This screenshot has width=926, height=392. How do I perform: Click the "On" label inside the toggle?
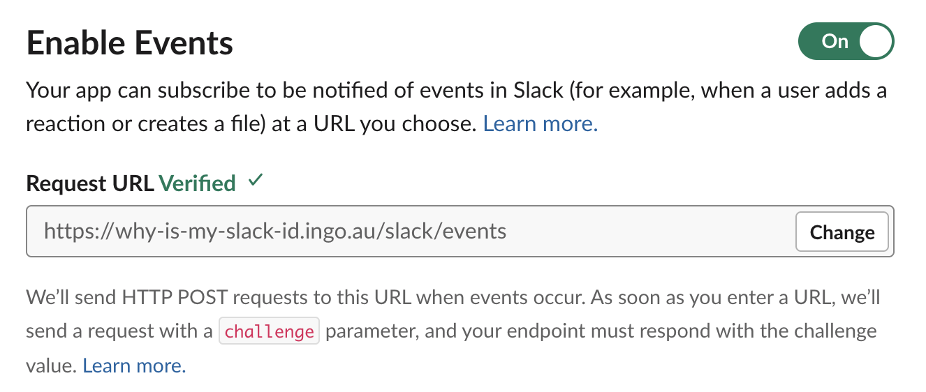[x=835, y=42]
